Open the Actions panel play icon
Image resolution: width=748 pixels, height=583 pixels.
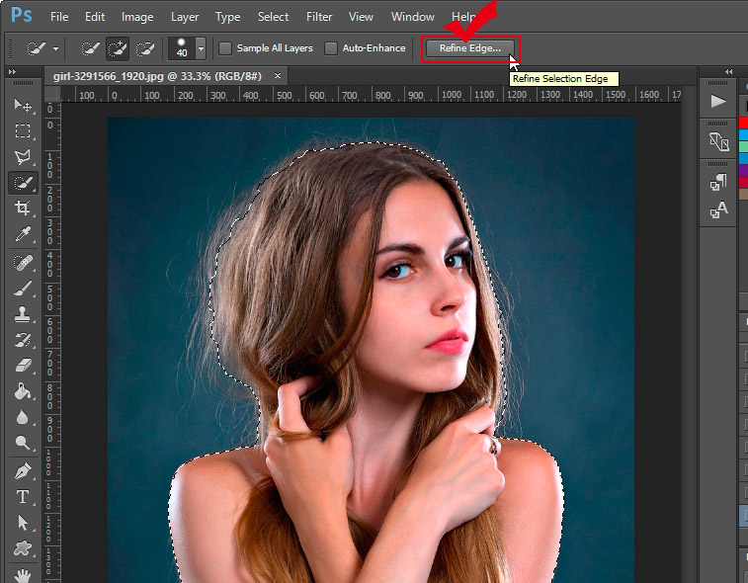tap(718, 101)
